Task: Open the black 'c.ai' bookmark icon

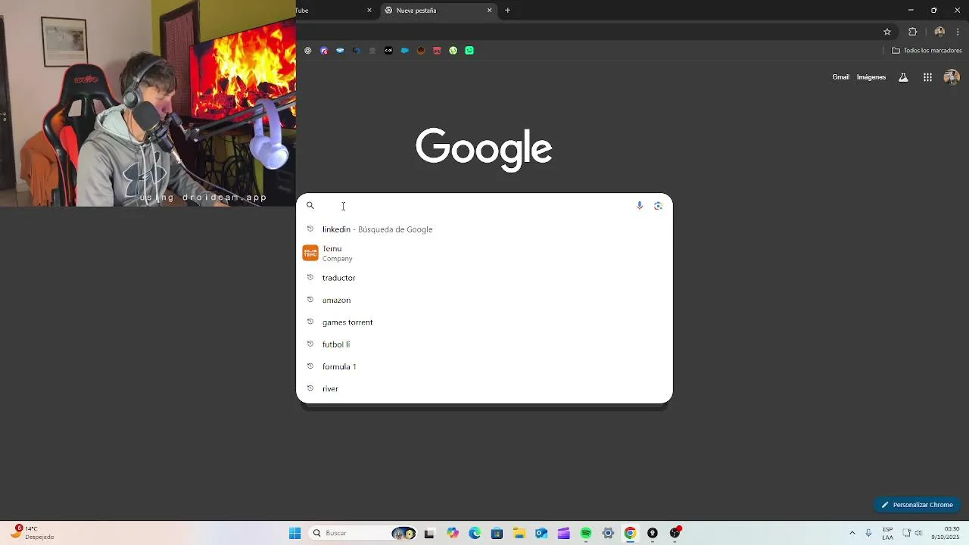Action: [x=388, y=51]
